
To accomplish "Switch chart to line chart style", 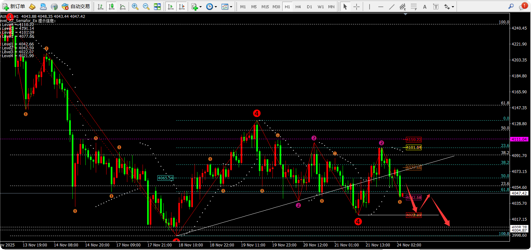I will pos(122,7).
